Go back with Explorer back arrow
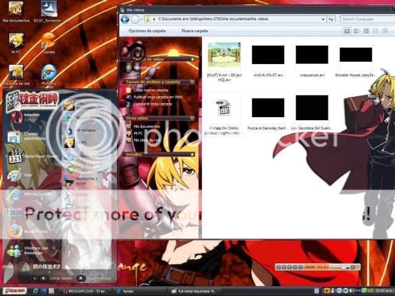 [125, 19]
